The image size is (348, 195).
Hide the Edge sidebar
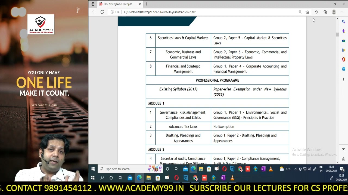tap(344, 150)
